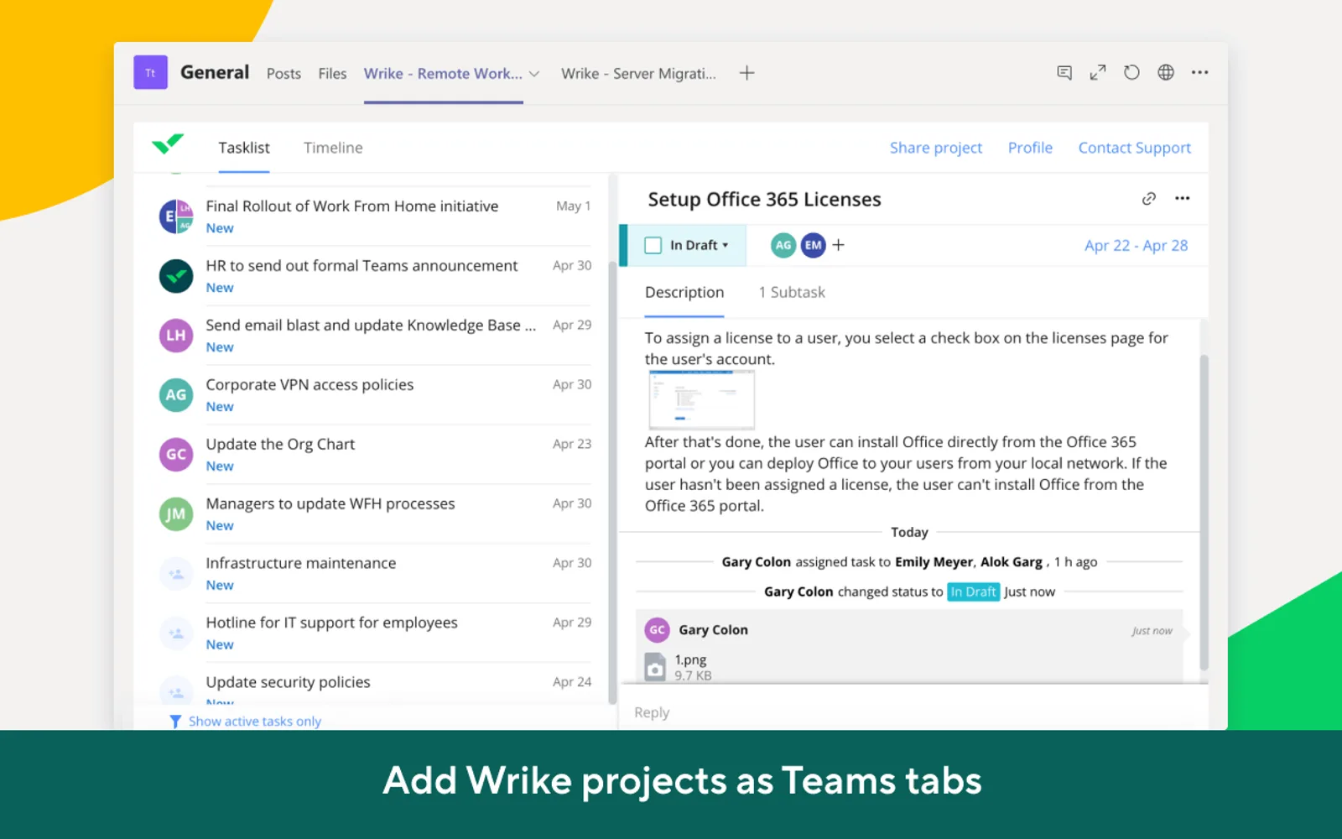Copy task link with chain icon
The width and height of the screenshot is (1342, 839).
[1149, 199]
